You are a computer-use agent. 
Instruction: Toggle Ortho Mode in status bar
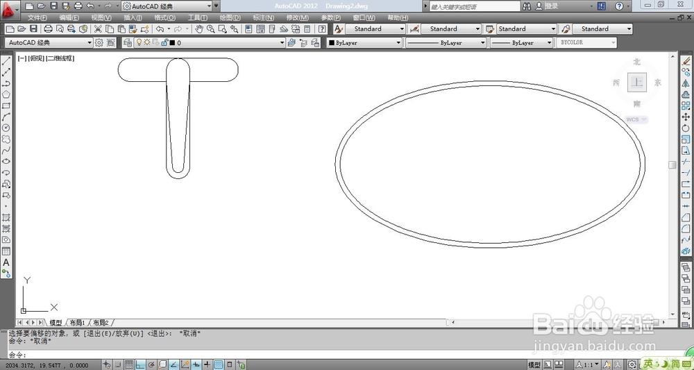pos(140,364)
